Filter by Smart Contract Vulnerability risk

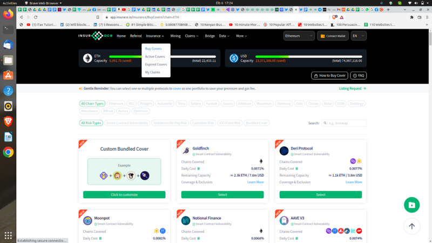(x=127, y=123)
